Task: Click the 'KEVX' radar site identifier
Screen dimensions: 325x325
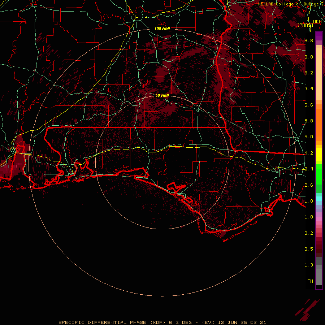Action: click(x=208, y=322)
